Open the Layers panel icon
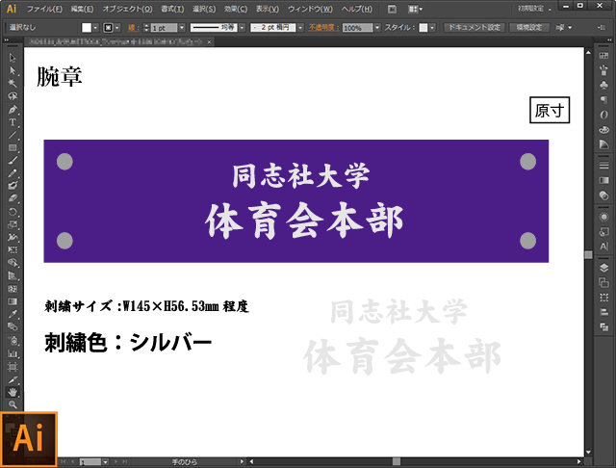Viewport: 616px width, 468px height. [x=603, y=268]
